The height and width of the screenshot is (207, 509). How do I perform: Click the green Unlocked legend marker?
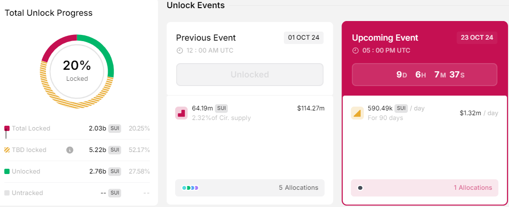pos(7,172)
